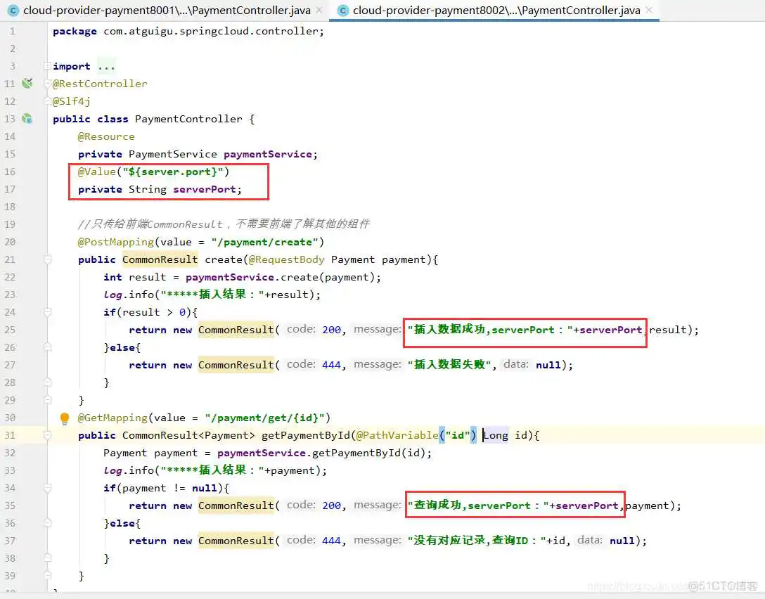Place cursor inside the serverPort field declaration
Viewport: 765px width, 599px height.
176,188
